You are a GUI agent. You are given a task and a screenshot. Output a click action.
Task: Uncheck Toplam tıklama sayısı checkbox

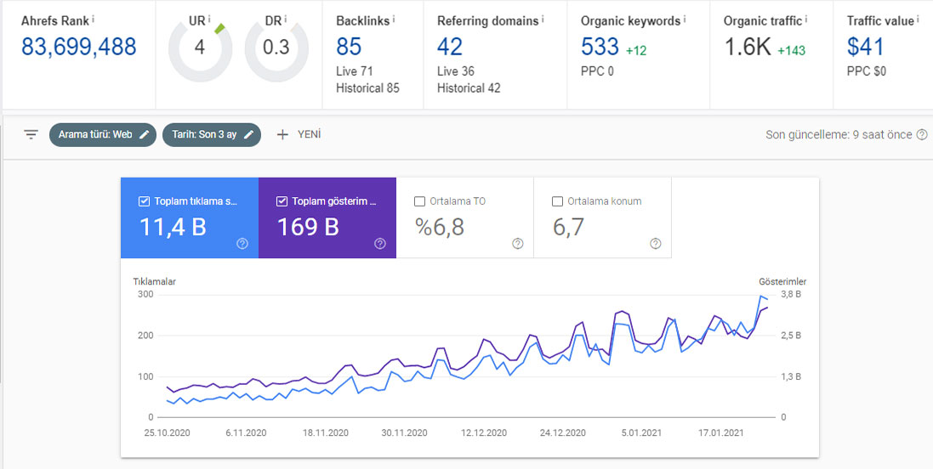coord(144,201)
